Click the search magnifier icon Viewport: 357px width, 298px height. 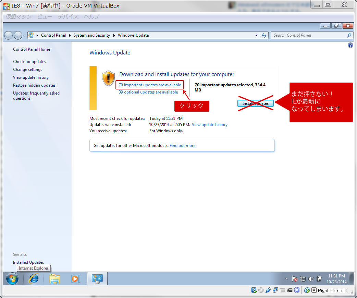pos(349,35)
